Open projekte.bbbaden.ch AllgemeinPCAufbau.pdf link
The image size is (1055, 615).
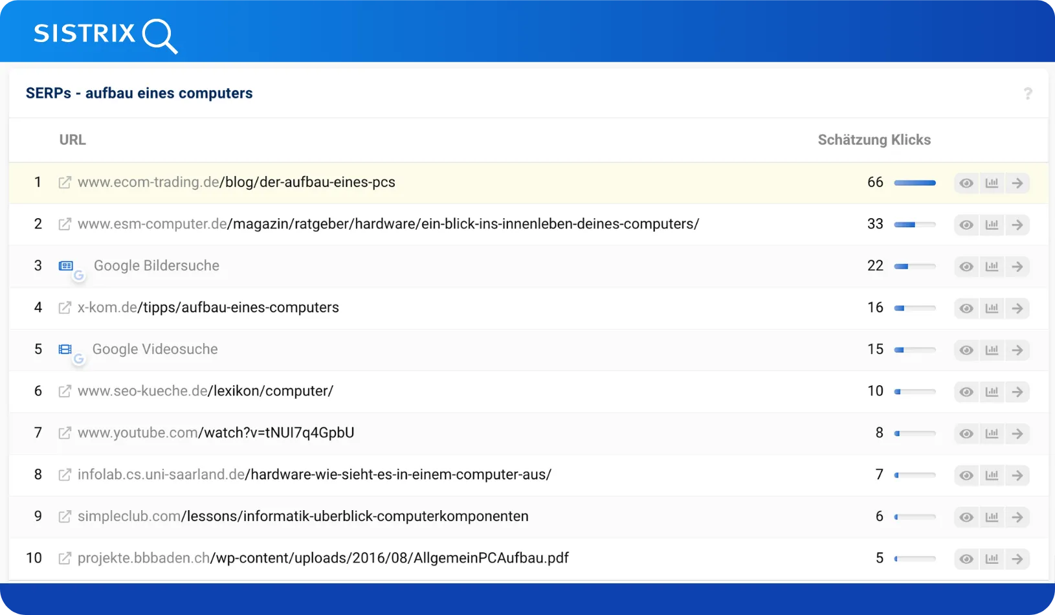(x=323, y=558)
